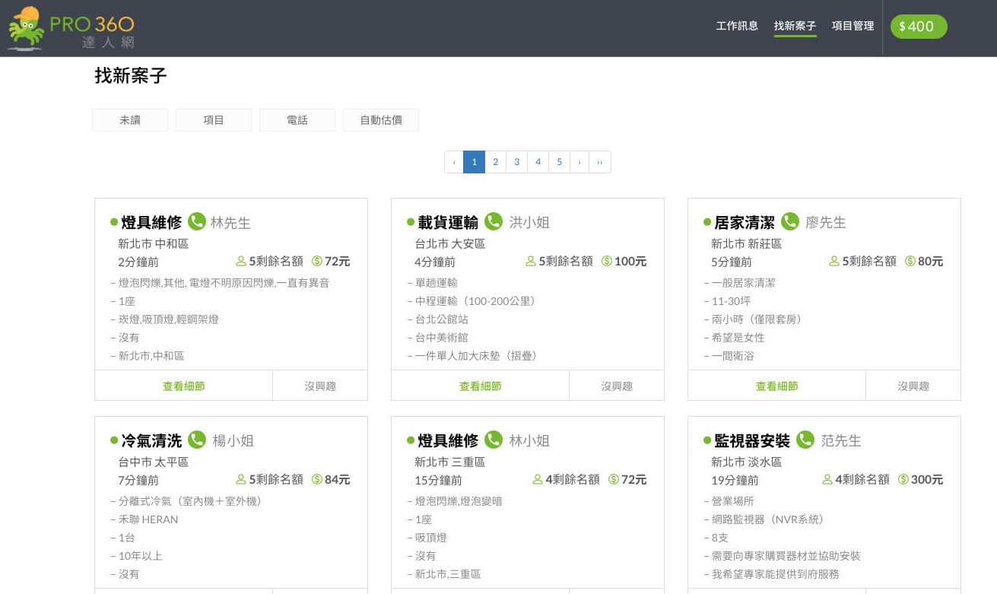
Task: Select page 1 in pagination
Action: [x=474, y=162]
